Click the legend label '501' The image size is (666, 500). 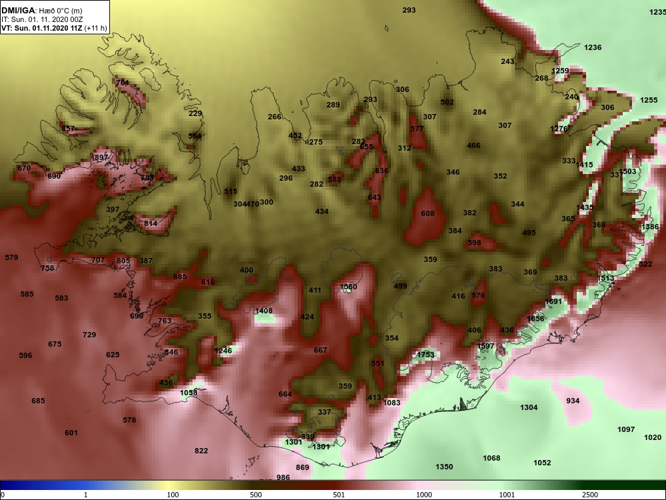(339, 495)
